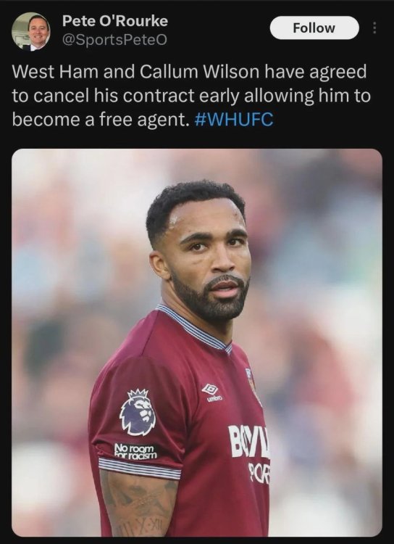394x544 pixels.
Task: Click the Pete O'Rourke display name
Action: coord(115,21)
